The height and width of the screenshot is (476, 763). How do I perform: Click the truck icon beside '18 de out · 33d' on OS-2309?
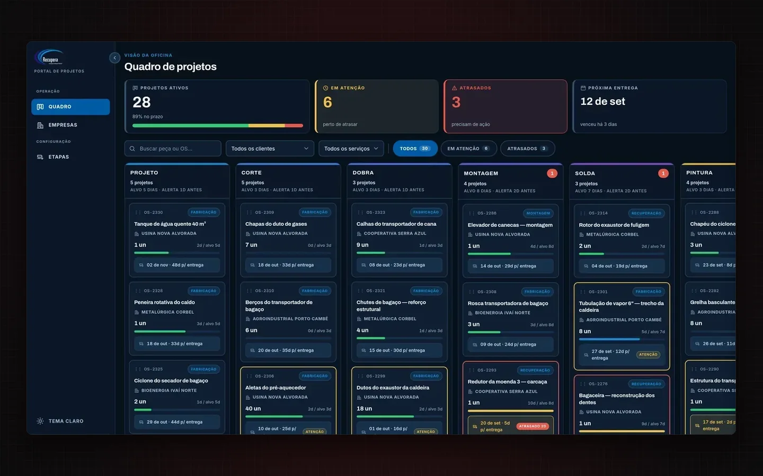[253, 265]
